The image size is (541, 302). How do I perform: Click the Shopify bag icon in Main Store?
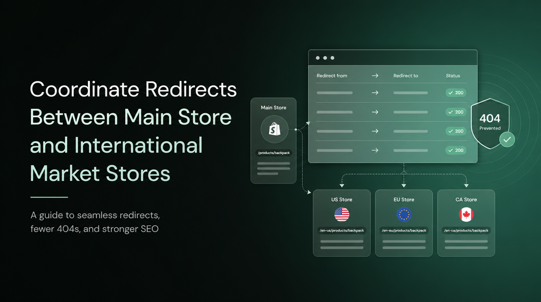(274, 129)
